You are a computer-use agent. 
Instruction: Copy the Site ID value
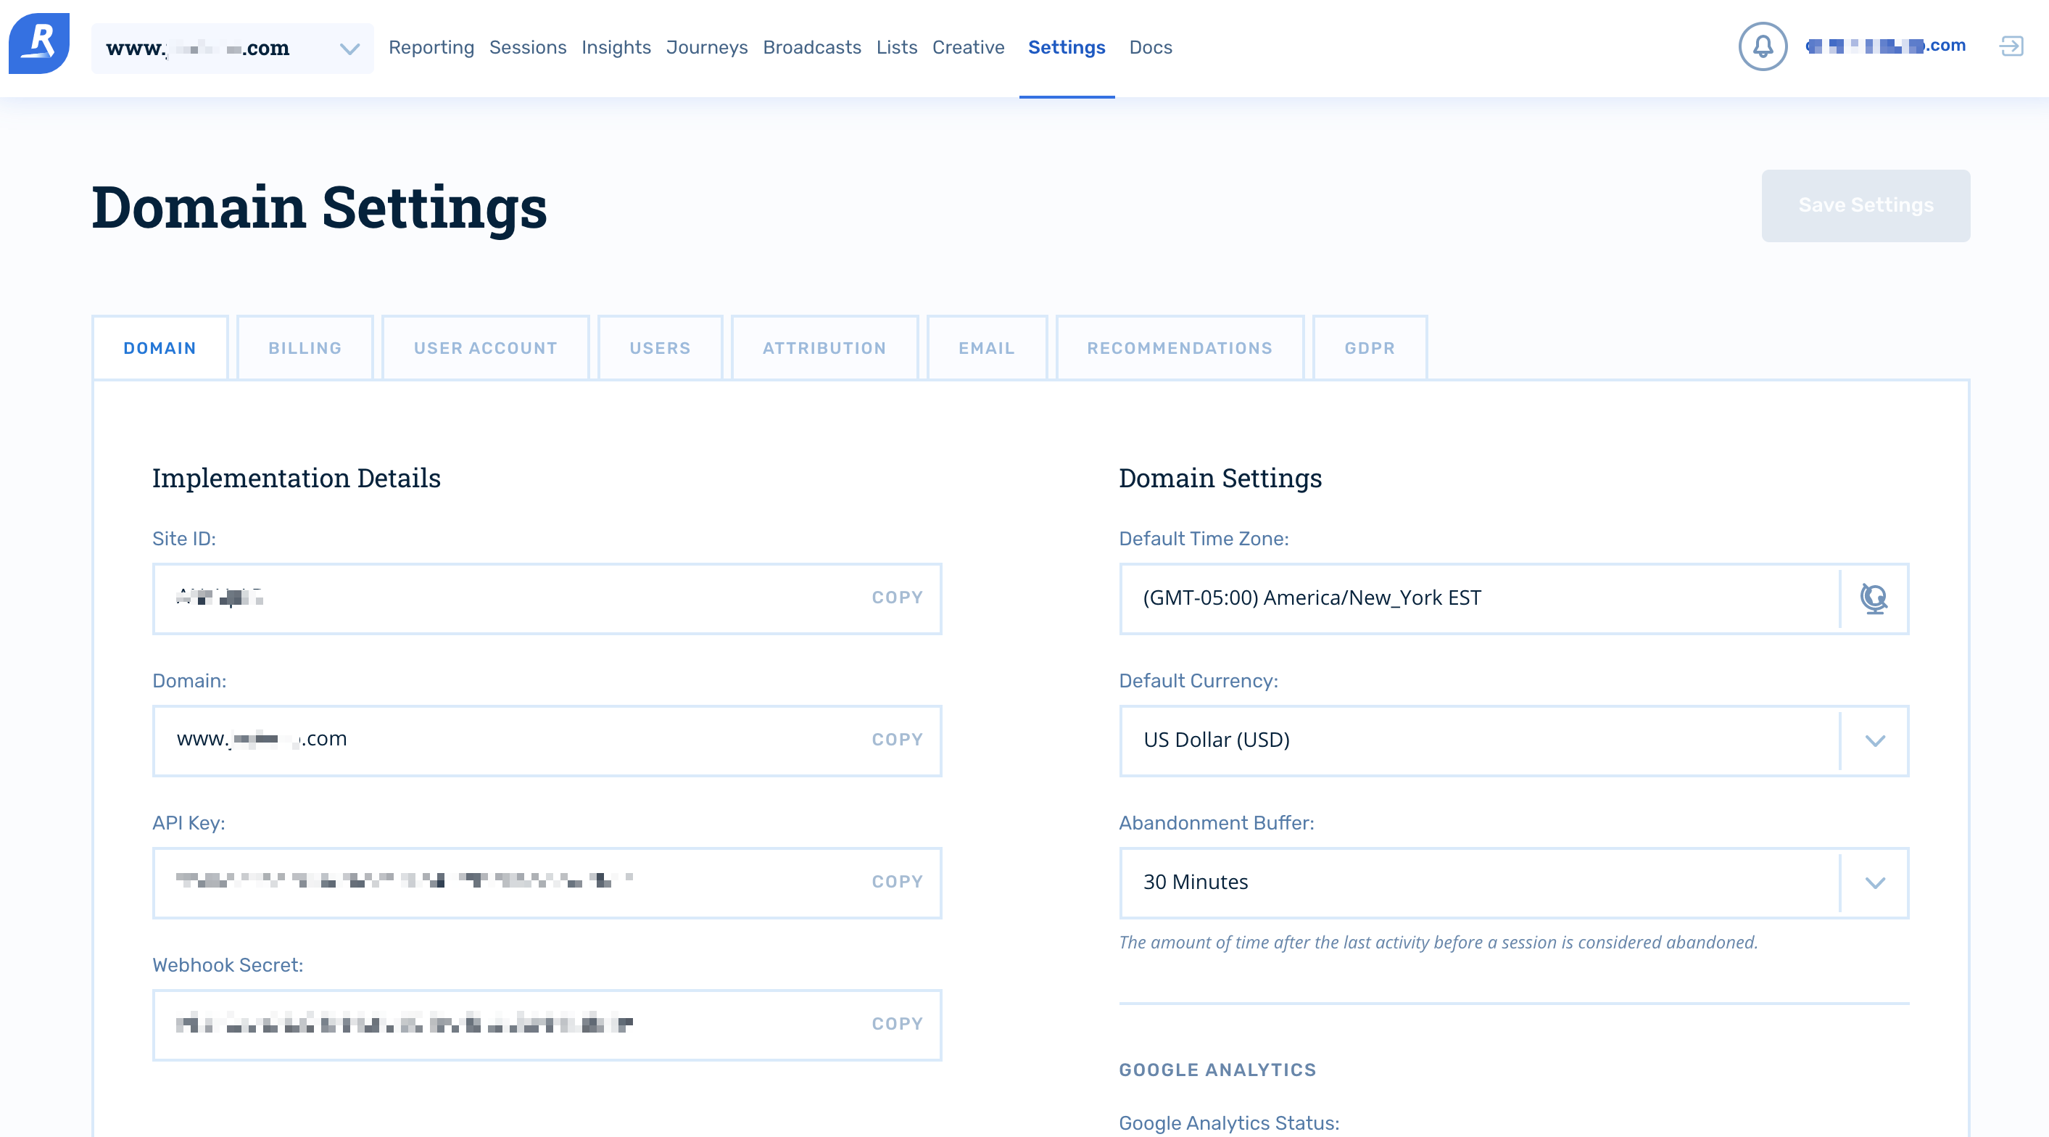[x=896, y=598]
